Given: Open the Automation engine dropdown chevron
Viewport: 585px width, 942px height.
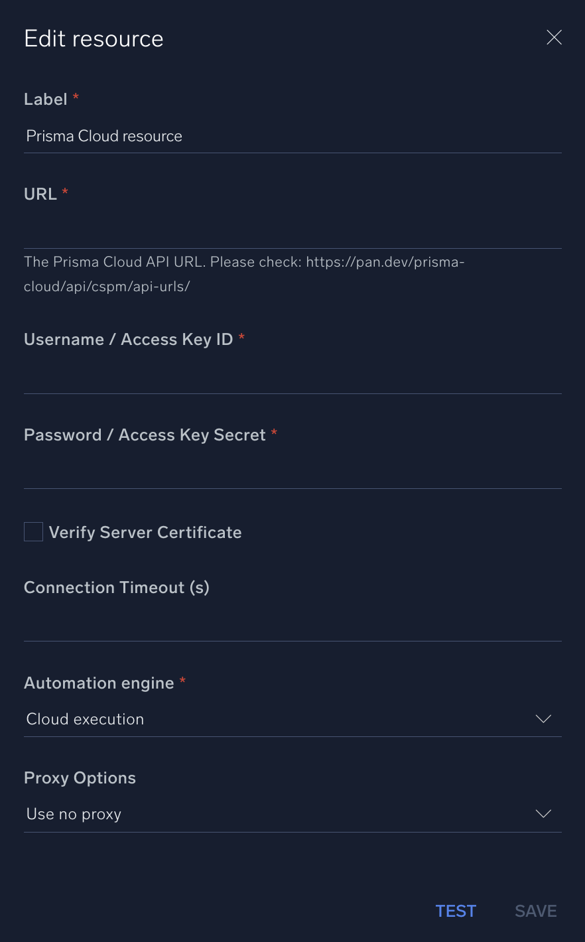Looking at the screenshot, I should pos(543,719).
